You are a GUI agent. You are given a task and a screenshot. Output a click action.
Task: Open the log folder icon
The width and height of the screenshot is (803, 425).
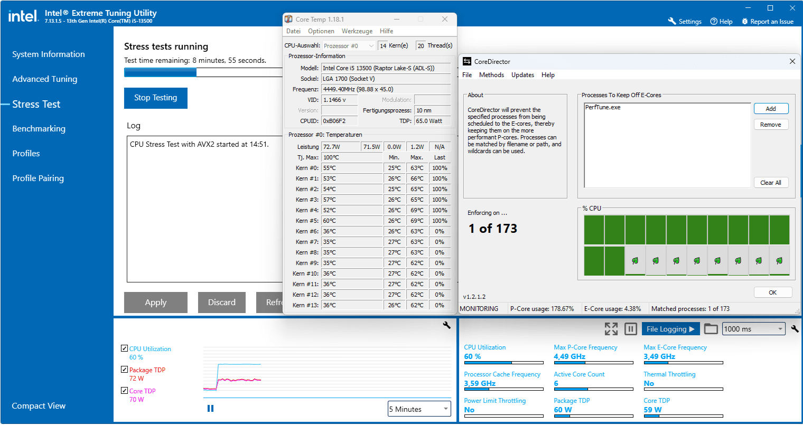point(711,329)
